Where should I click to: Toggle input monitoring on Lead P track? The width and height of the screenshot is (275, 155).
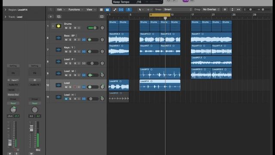coord(79,63)
